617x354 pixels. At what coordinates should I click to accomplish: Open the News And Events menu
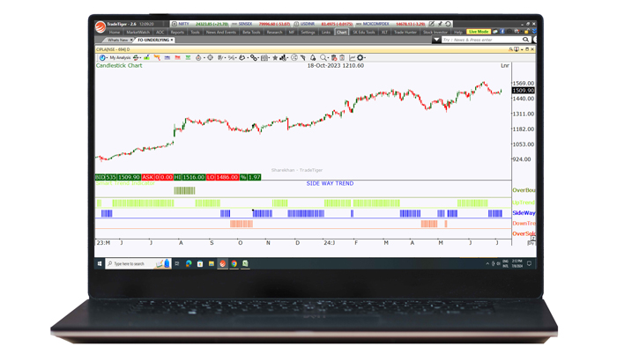click(221, 33)
